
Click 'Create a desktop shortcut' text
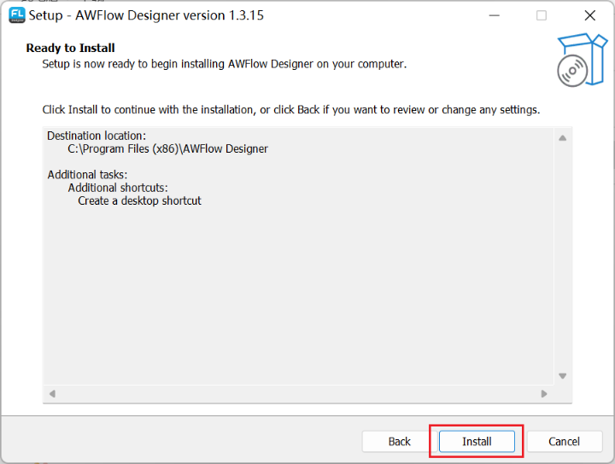[x=139, y=201]
